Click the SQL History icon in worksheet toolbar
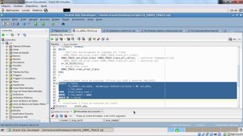 tap(103, 39)
